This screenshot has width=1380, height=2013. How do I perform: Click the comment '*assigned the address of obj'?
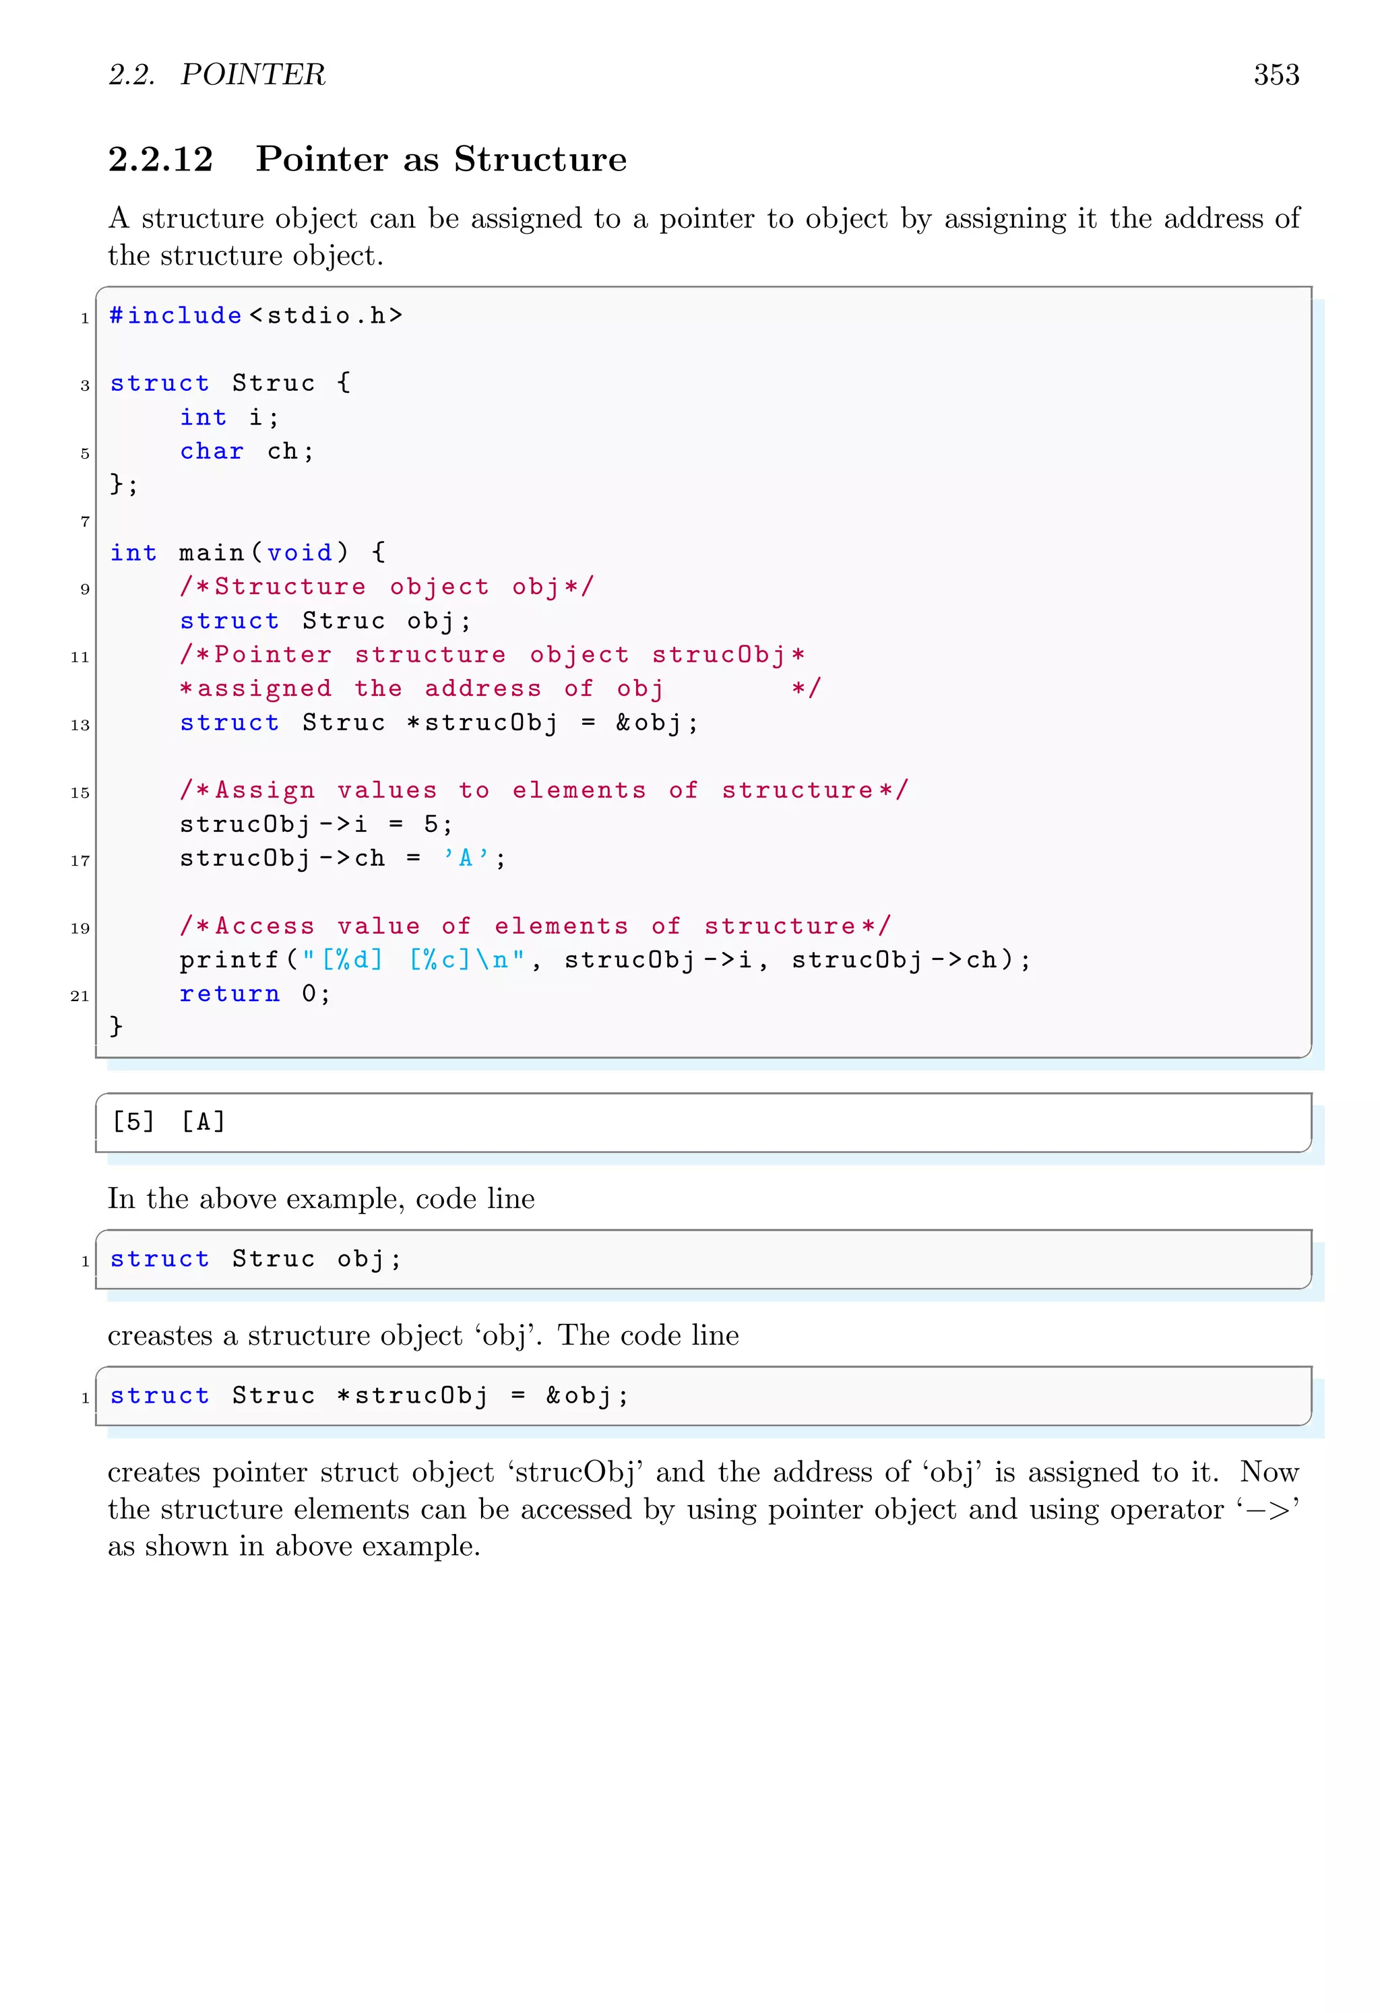coord(421,689)
